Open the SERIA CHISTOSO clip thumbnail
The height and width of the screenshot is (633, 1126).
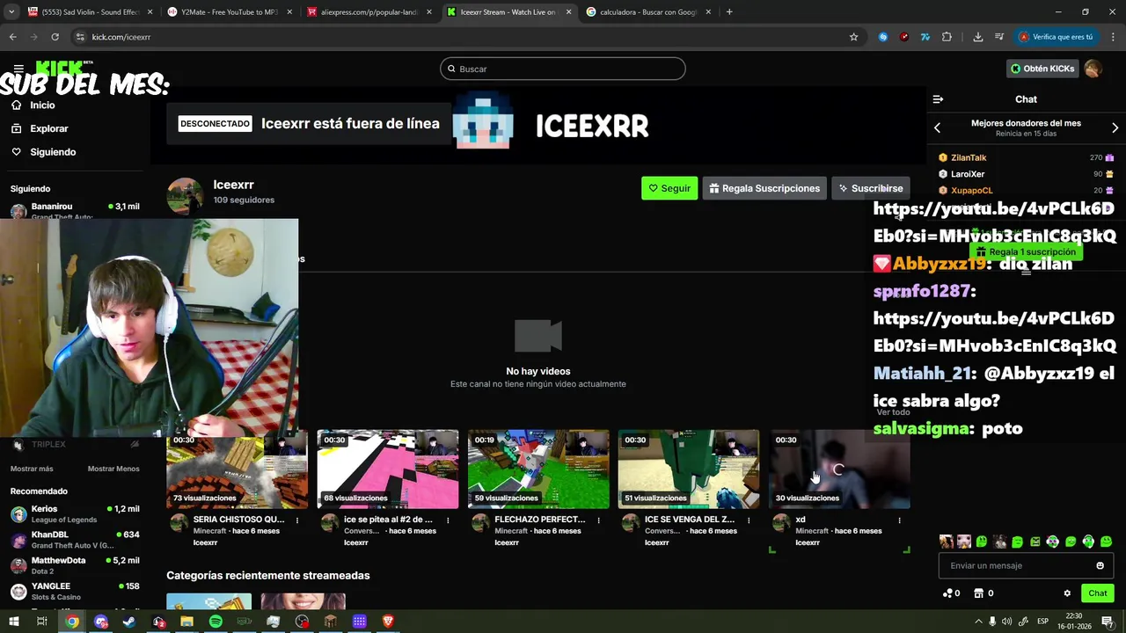[x=238, y=469]
